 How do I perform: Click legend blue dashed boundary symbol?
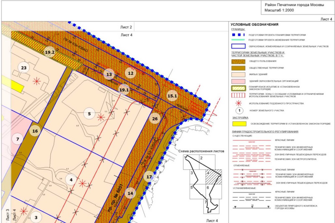point(238,35)
